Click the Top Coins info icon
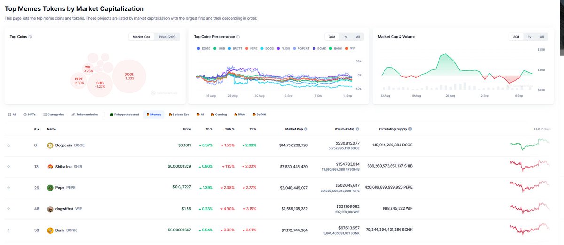This screenshot has height=245, width=564. pyautogui.click(x=31, y=37)
